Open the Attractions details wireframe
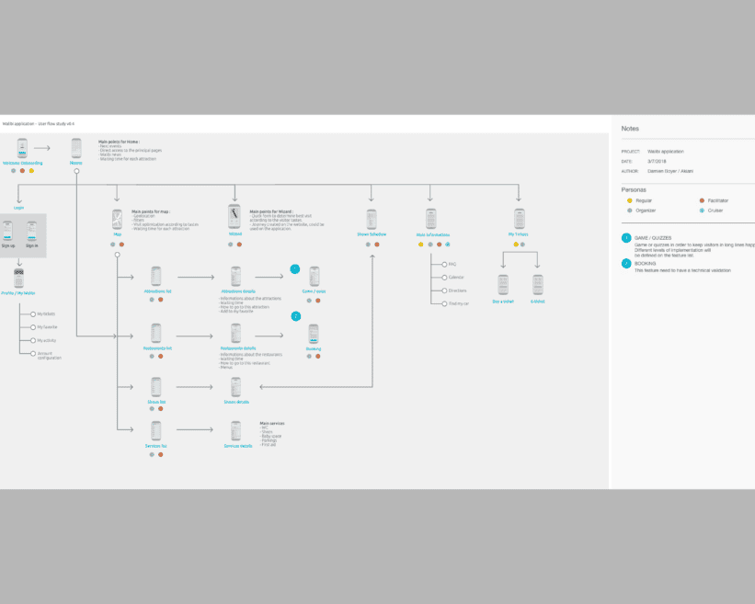Viewport: 755px width, 604px height. tap(235, 276)
